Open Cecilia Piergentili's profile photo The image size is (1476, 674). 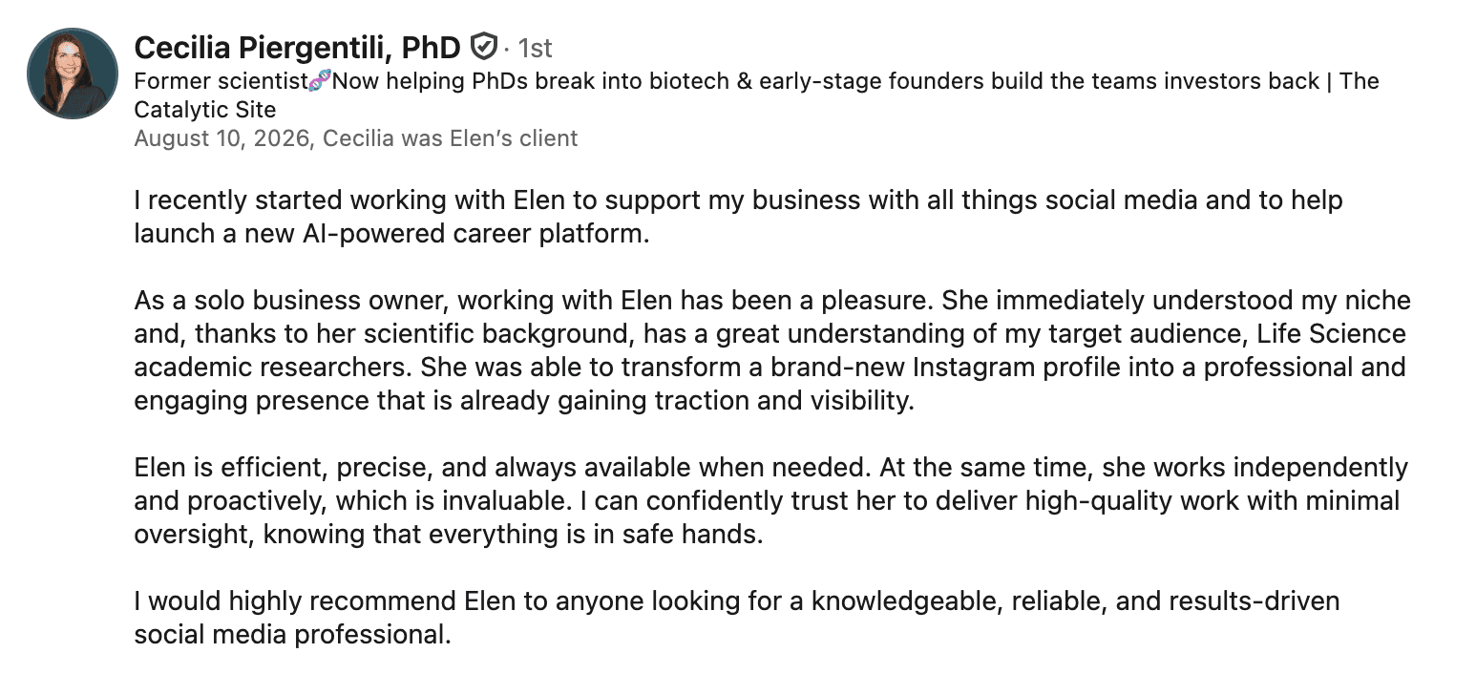(x=73, y=74)
